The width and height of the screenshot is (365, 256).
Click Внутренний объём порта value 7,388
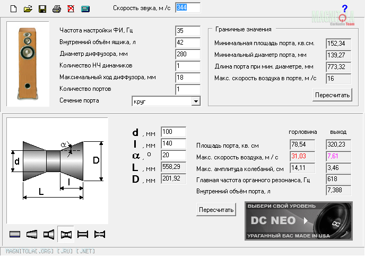point(338,191)
